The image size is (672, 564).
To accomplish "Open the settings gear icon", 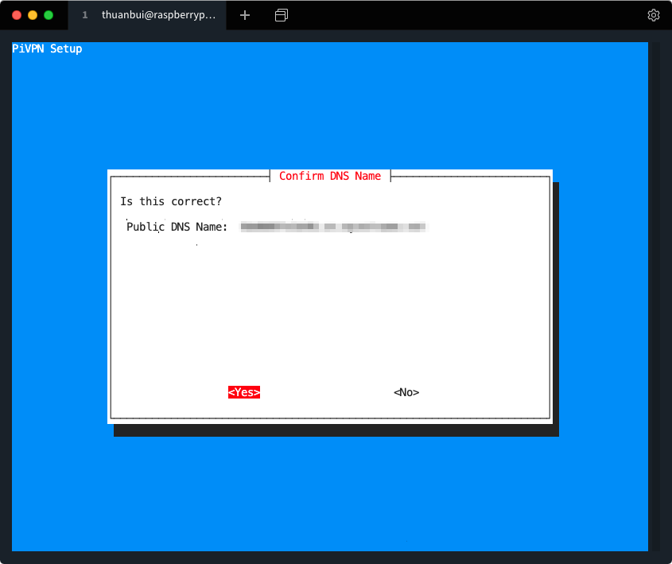I will click(x=654, y=15).
